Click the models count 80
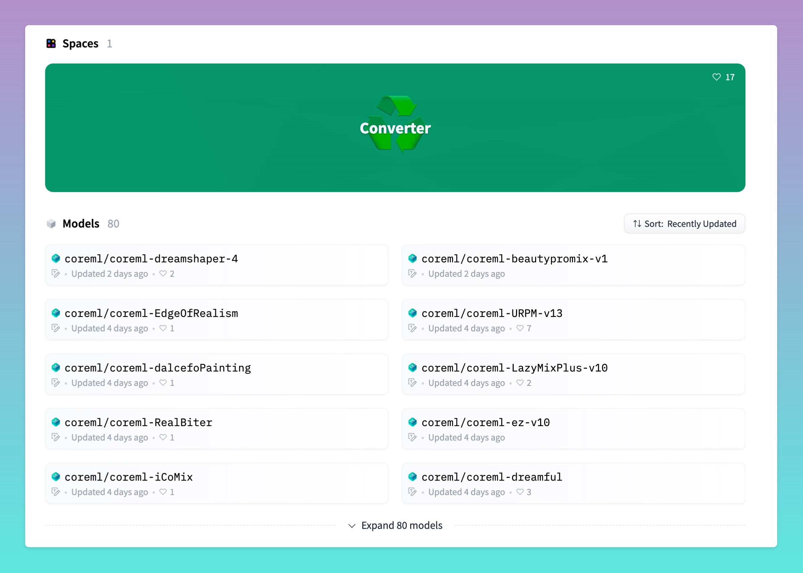 click(x=113, y=224)
